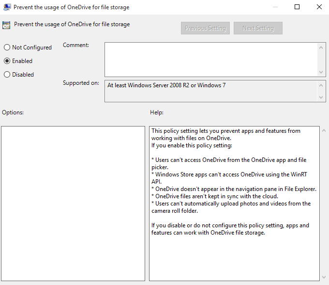
Task: Minimize the policy setting window
Action: pos(275,7)
